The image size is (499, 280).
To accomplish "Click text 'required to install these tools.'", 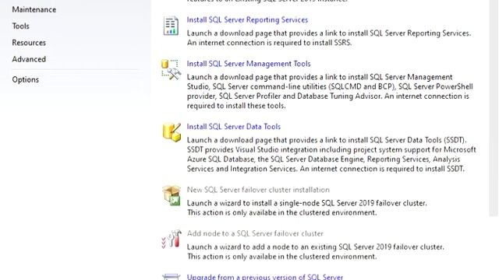I will [x=236, y=106].
